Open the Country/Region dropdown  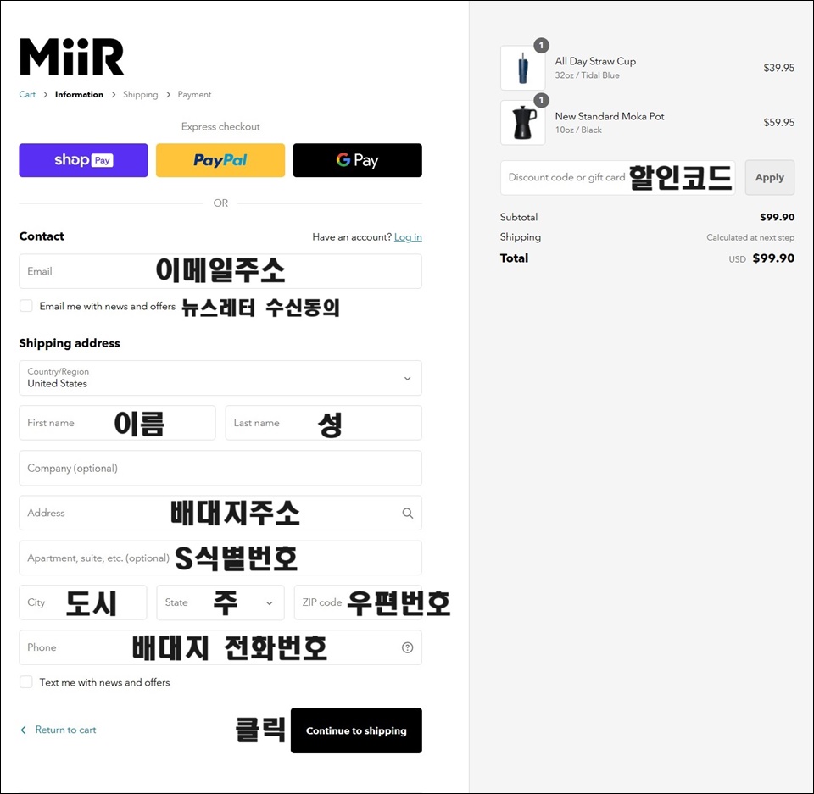tap(220, 378)
